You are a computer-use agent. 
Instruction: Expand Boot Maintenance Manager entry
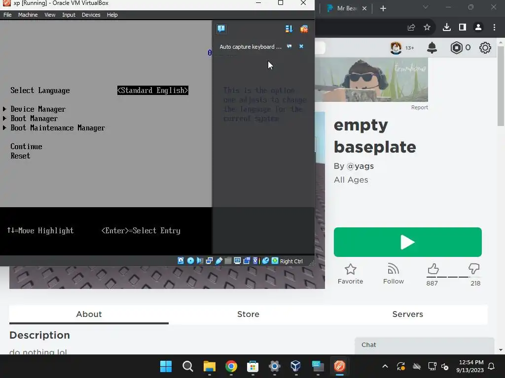pyautogui.click(x=57, y=127)
